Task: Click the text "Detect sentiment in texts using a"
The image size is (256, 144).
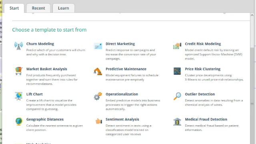Action: (128, 125)
